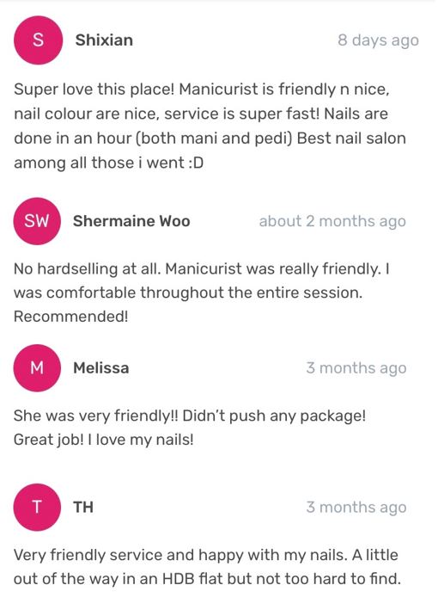438x616 pixels.
Task: Open Shermaine Woo's SW avatar
Action: pyautogui.click(x=37, y=221)
